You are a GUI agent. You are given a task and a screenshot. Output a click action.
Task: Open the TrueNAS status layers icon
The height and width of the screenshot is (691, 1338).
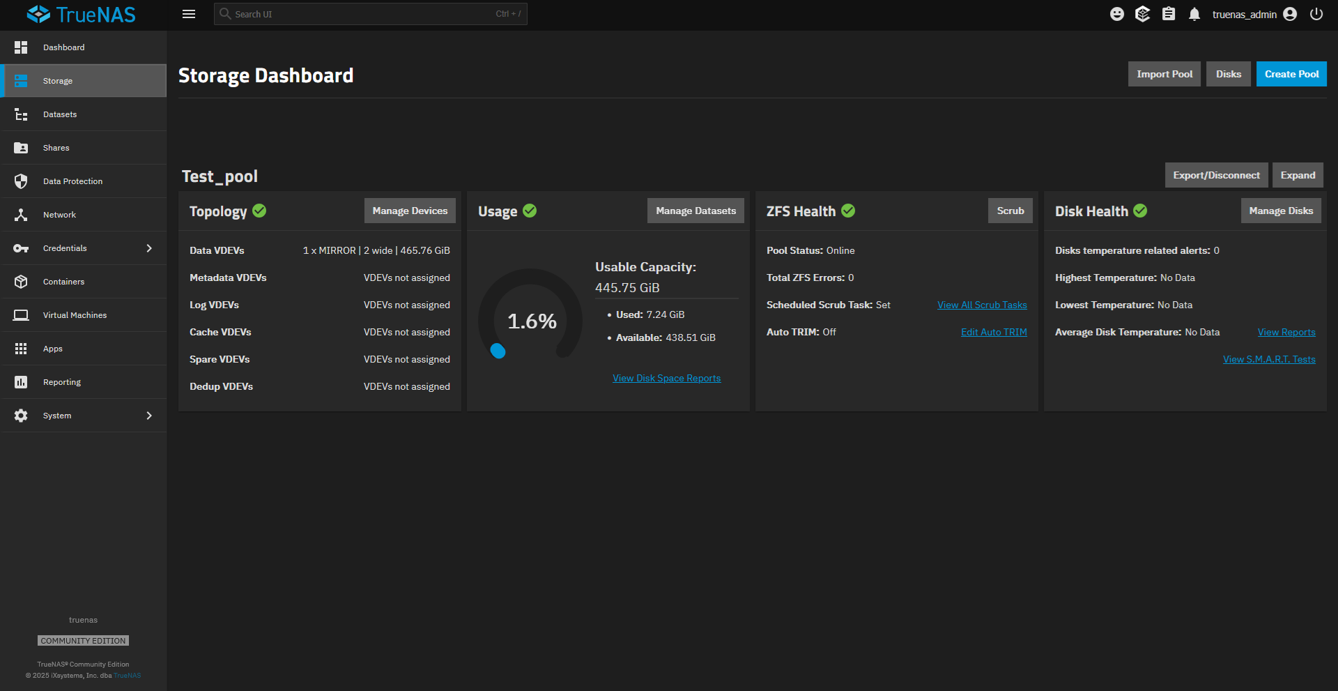tap(1142, 14)
